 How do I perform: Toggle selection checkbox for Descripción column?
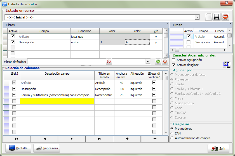(14, 89)
